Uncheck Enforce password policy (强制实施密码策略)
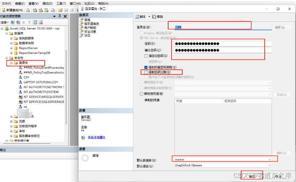 pos(146,67)
